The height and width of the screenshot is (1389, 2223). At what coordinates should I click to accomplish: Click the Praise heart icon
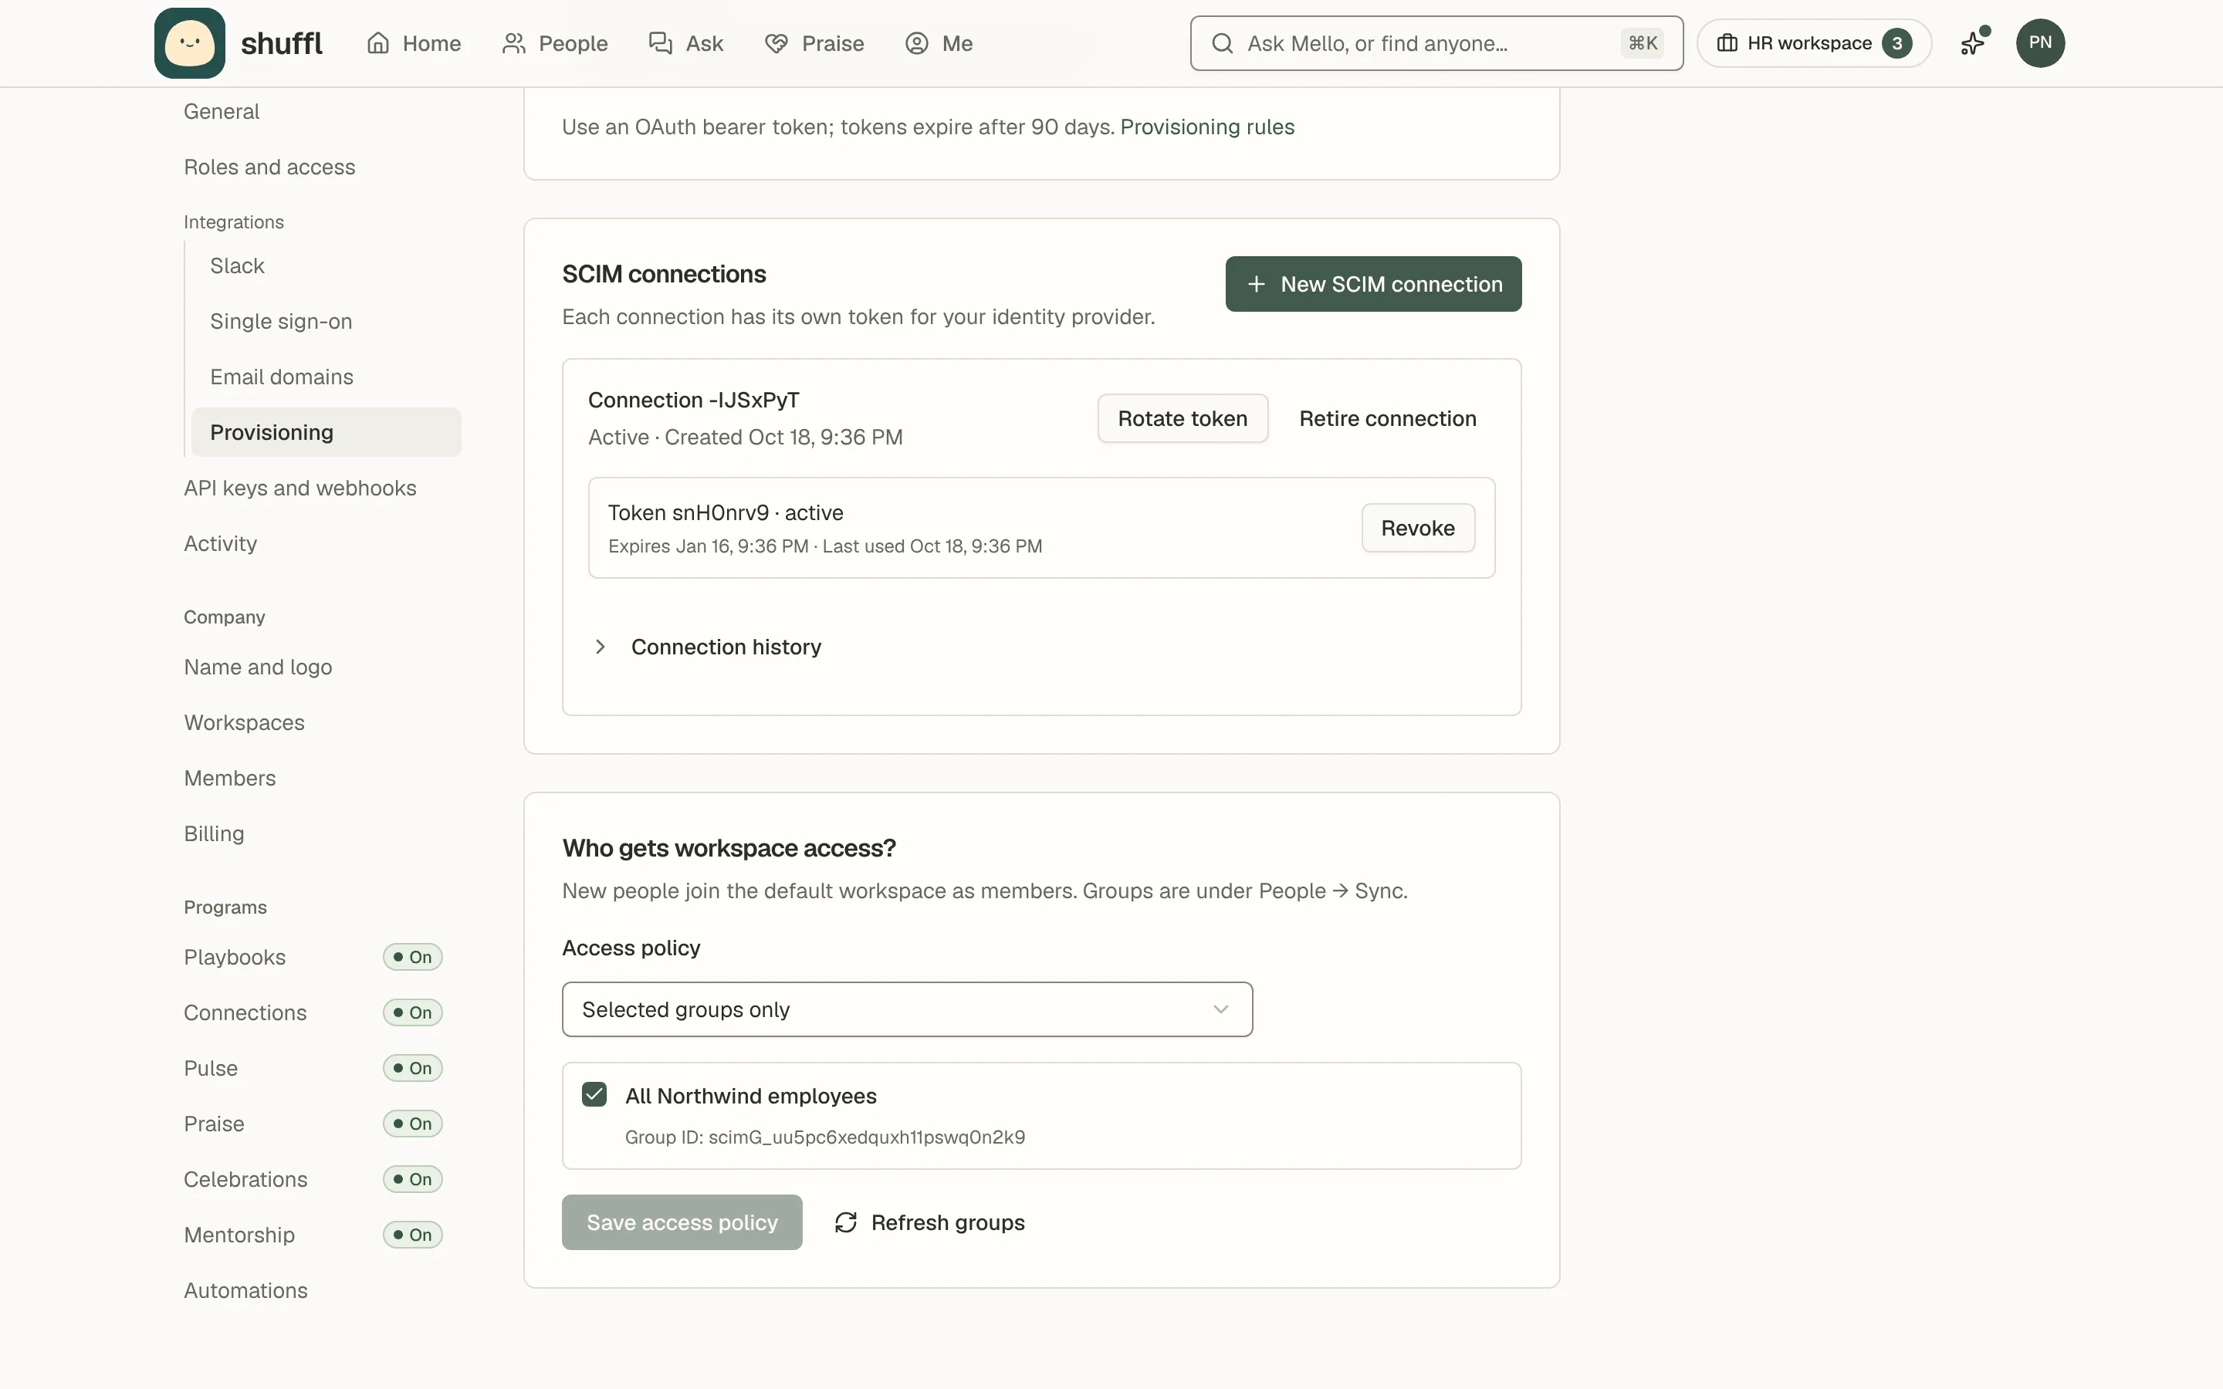[x=777, y=43]
